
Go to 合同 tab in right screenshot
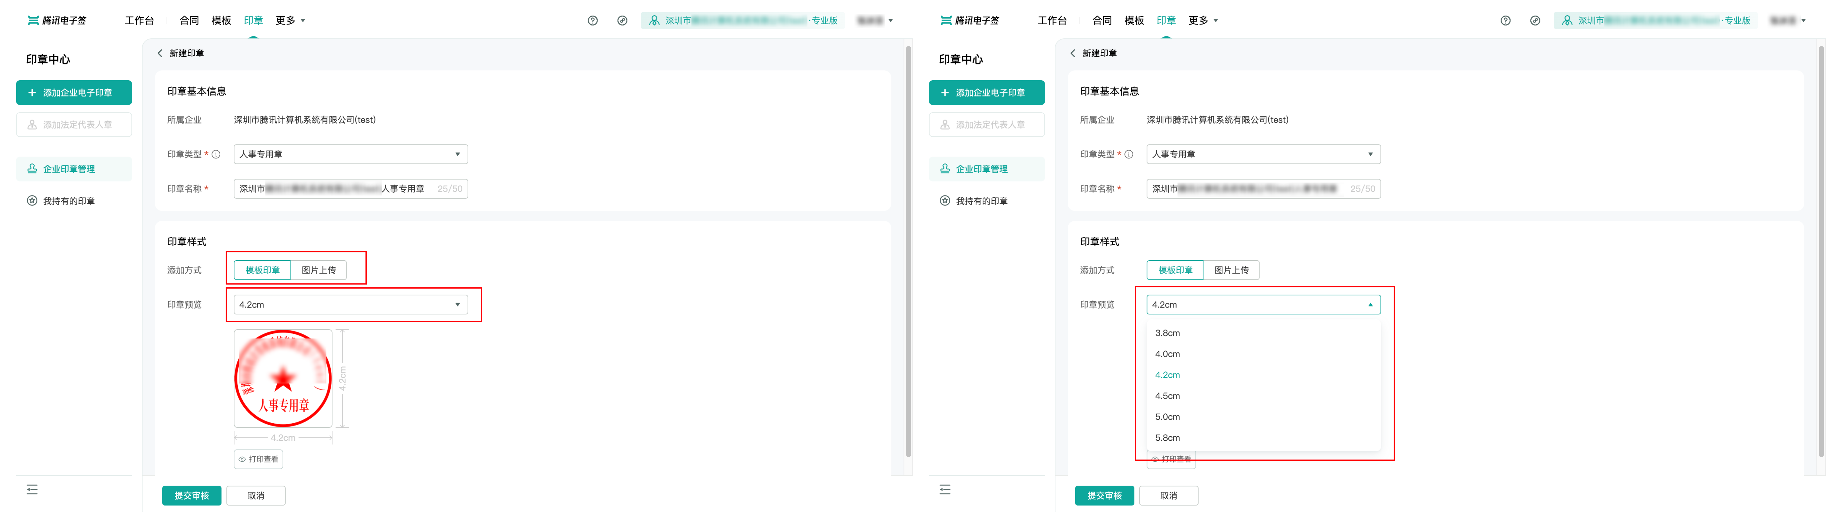(1102, 21)
